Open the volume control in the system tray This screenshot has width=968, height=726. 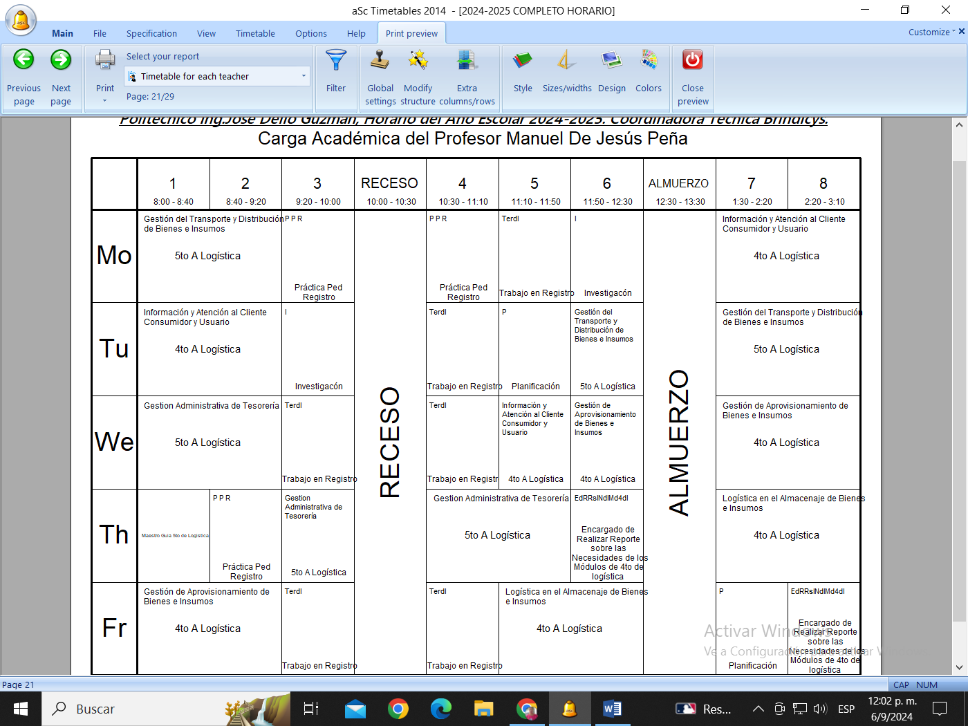[820, 709]
